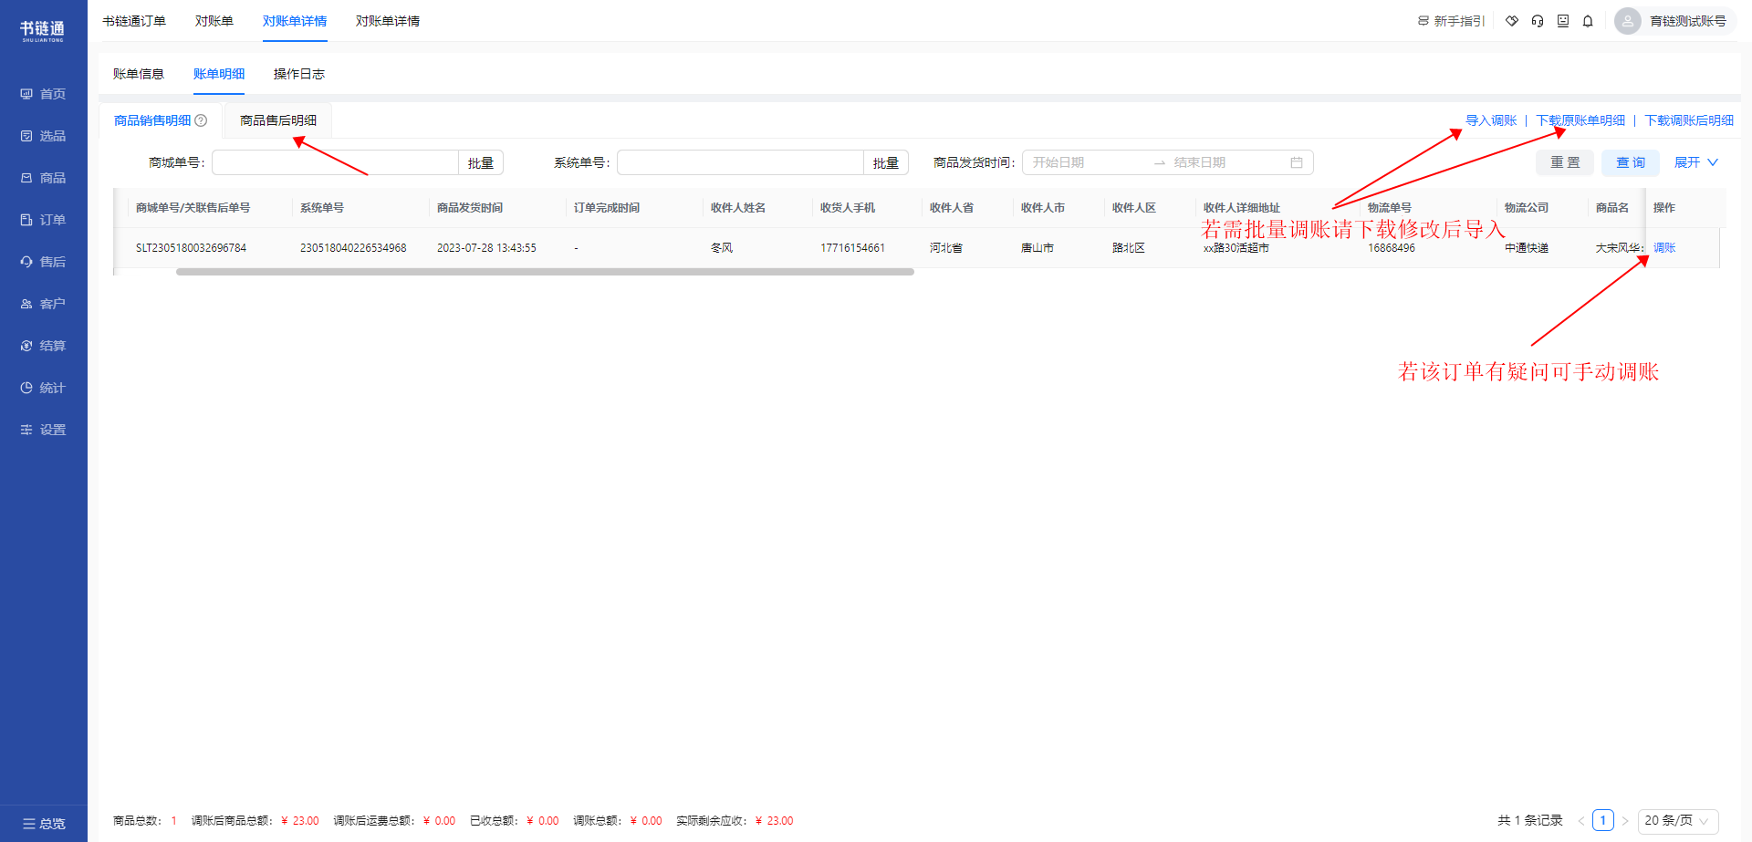Focus the 商城单号 input field
Screen dimensions: 1752x842
pos(335,162)
